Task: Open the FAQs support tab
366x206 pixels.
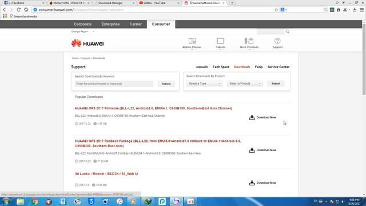Action: [258, 67]
